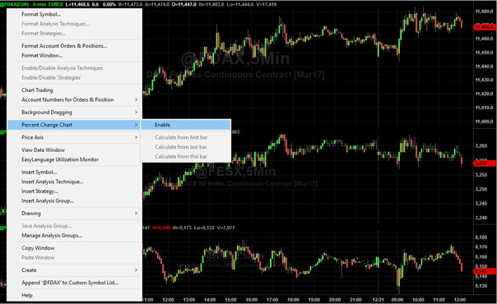This screenshot has height=304, width=497.
Task: Expand the Background Dragging submenu arrow
Action: tap(136, 113)
